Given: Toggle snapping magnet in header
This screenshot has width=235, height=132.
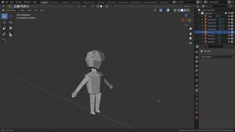Looking at the screenshot, I should (98, 7).
